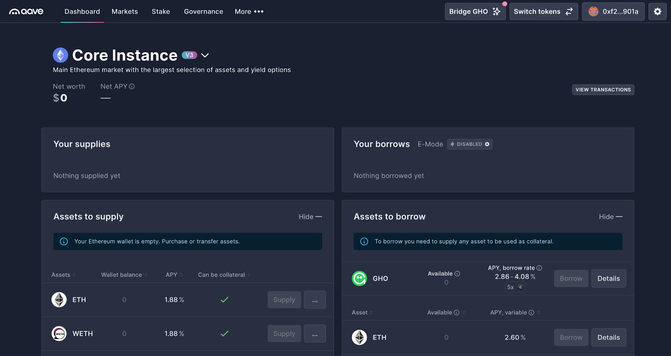Viewport: 671px width, 356px height.
Task: Sort borrow list by APY, variable
Action: click(x=515, y=312)
